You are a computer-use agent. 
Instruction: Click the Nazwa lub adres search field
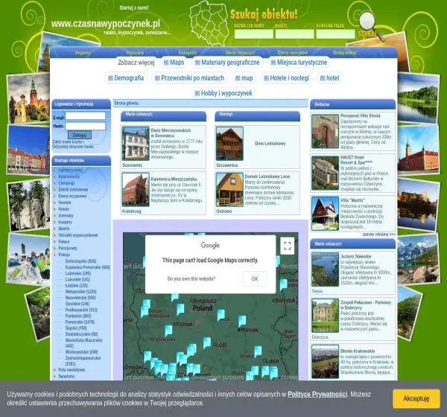(254, 34)
